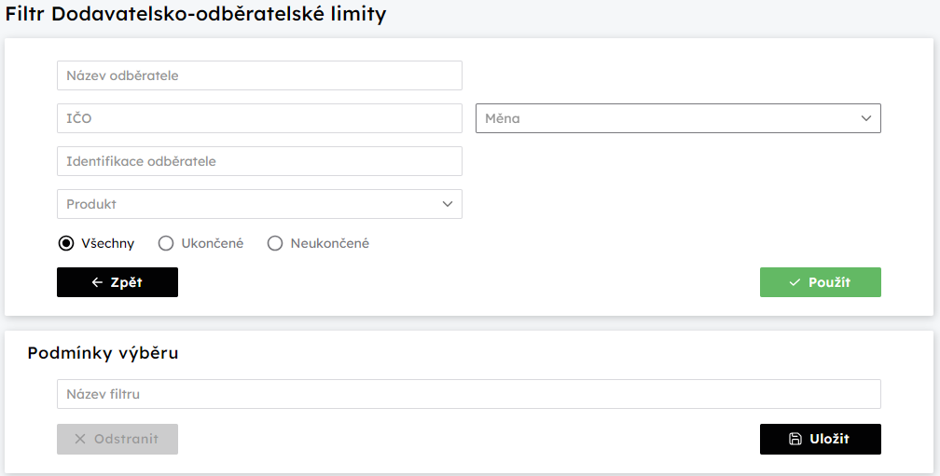
Task: Click the Odstranit button
Action: [117, 439]
